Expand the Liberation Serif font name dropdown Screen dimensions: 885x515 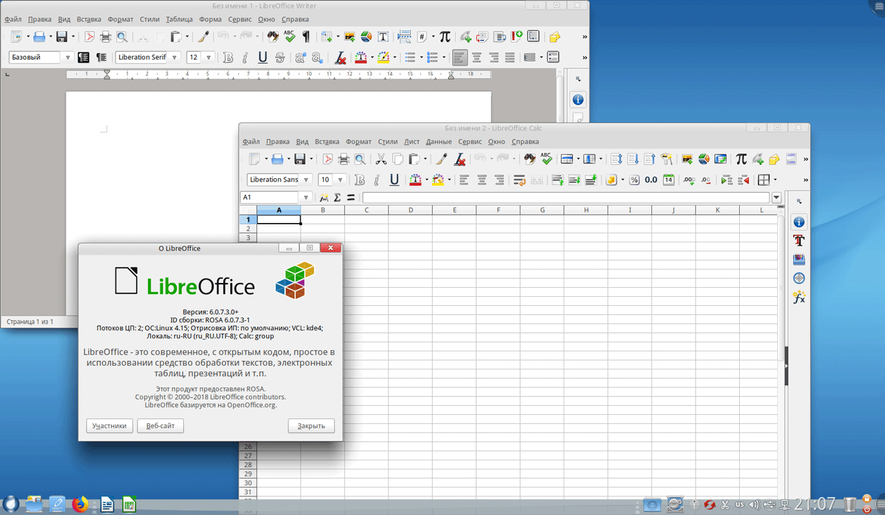click(174, 57)
